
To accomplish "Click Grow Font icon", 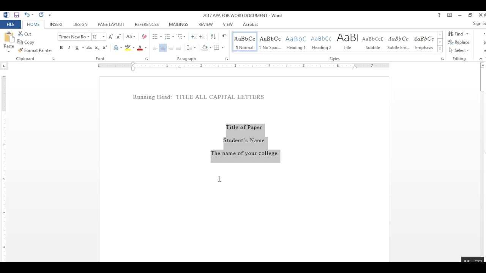I will point(110,37).
